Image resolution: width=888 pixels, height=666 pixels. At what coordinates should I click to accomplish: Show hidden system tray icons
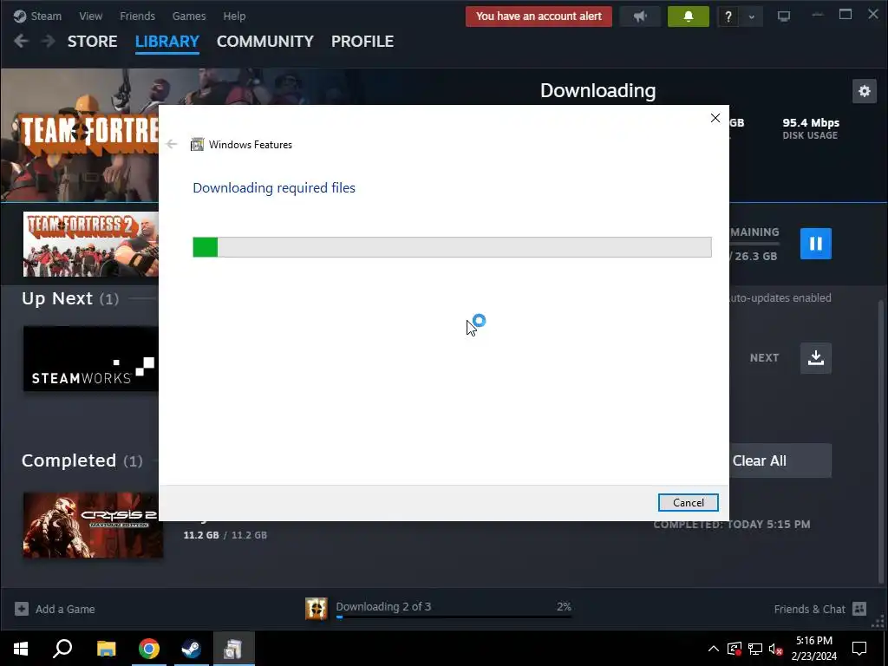(714, 649)
